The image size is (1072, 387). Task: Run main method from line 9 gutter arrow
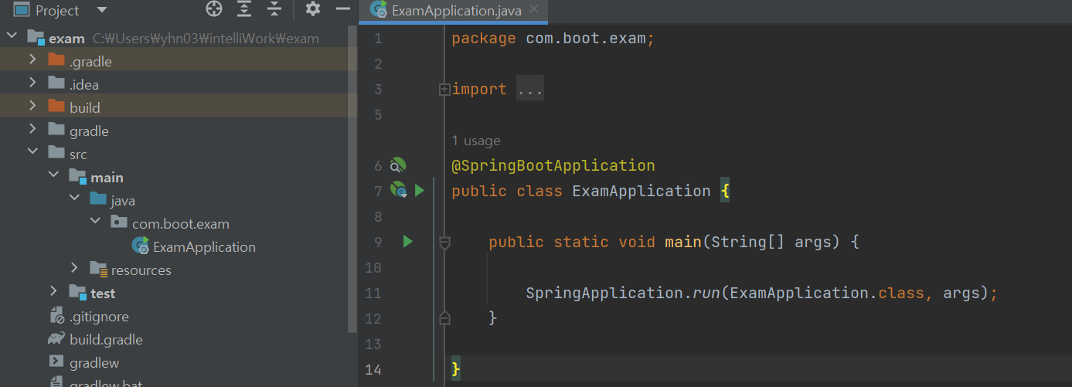[407, 242]
